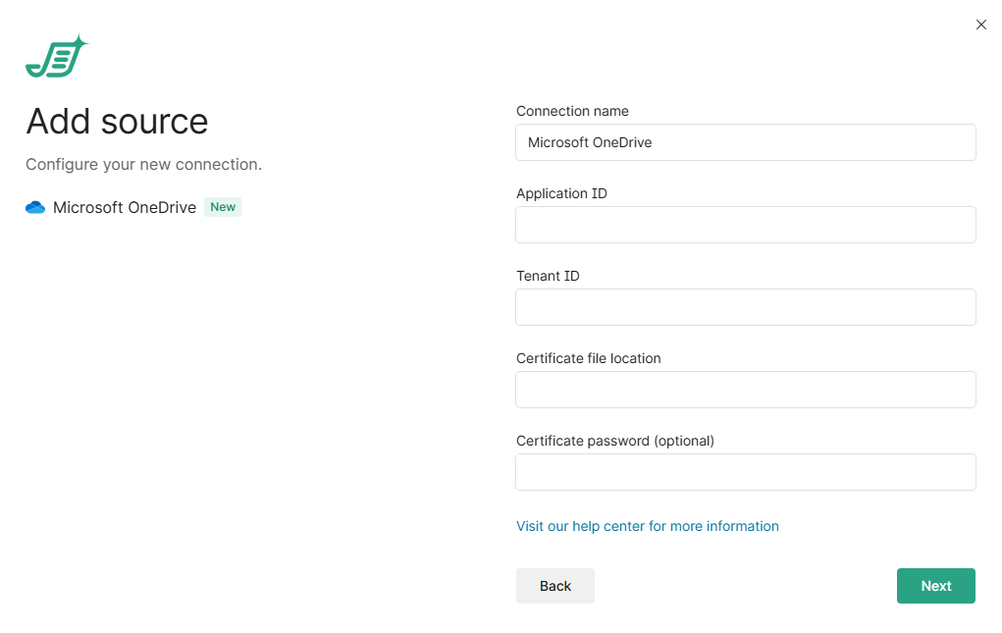The height and width of the screenshot is (633, 1002).
Task: Select the Microsoft OneDrive source name text
Action: click(x=125, y=207)
